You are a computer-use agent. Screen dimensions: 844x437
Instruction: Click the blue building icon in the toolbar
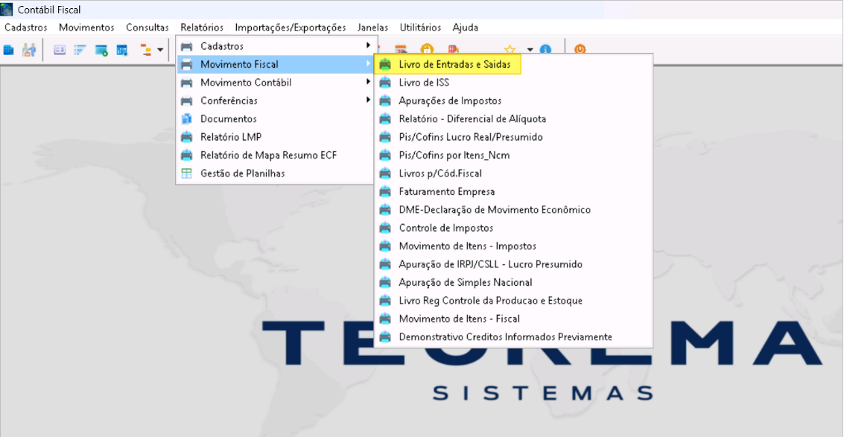(8, 50)
